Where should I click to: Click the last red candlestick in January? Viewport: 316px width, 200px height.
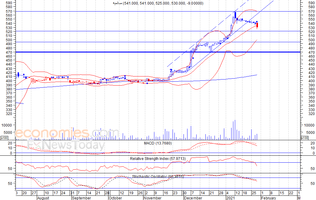(x=257, y=25)
